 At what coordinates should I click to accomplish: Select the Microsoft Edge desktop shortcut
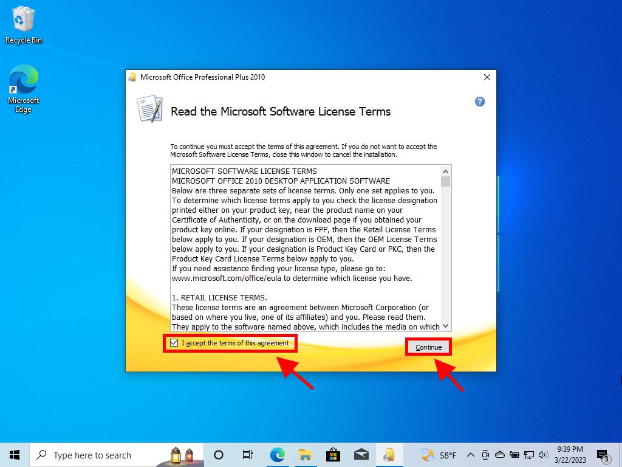(x=23, y=89)
